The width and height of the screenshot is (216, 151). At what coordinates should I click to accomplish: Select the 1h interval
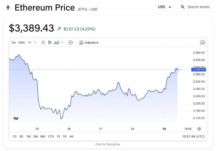(x=29, y=43)
